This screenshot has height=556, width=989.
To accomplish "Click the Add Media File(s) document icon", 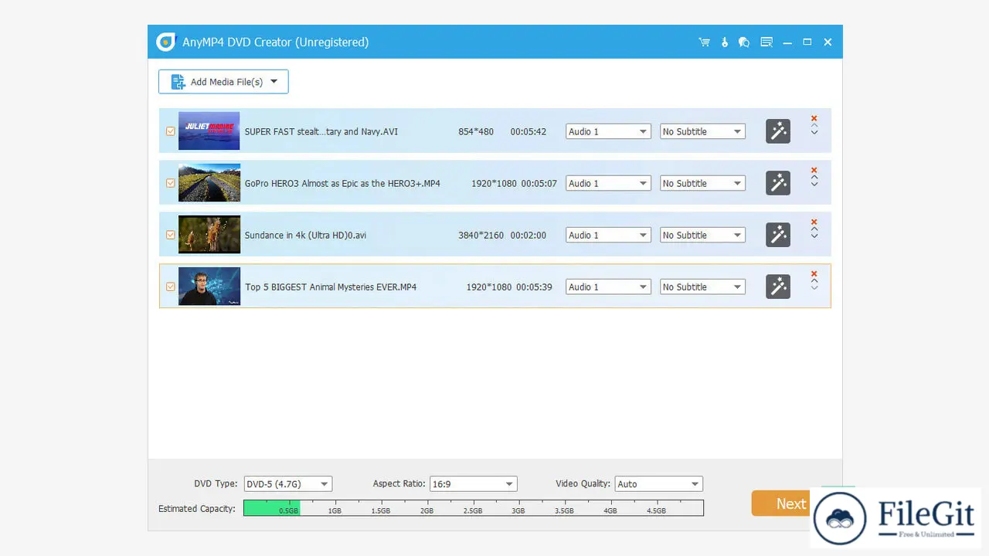I will coord(178,82).
